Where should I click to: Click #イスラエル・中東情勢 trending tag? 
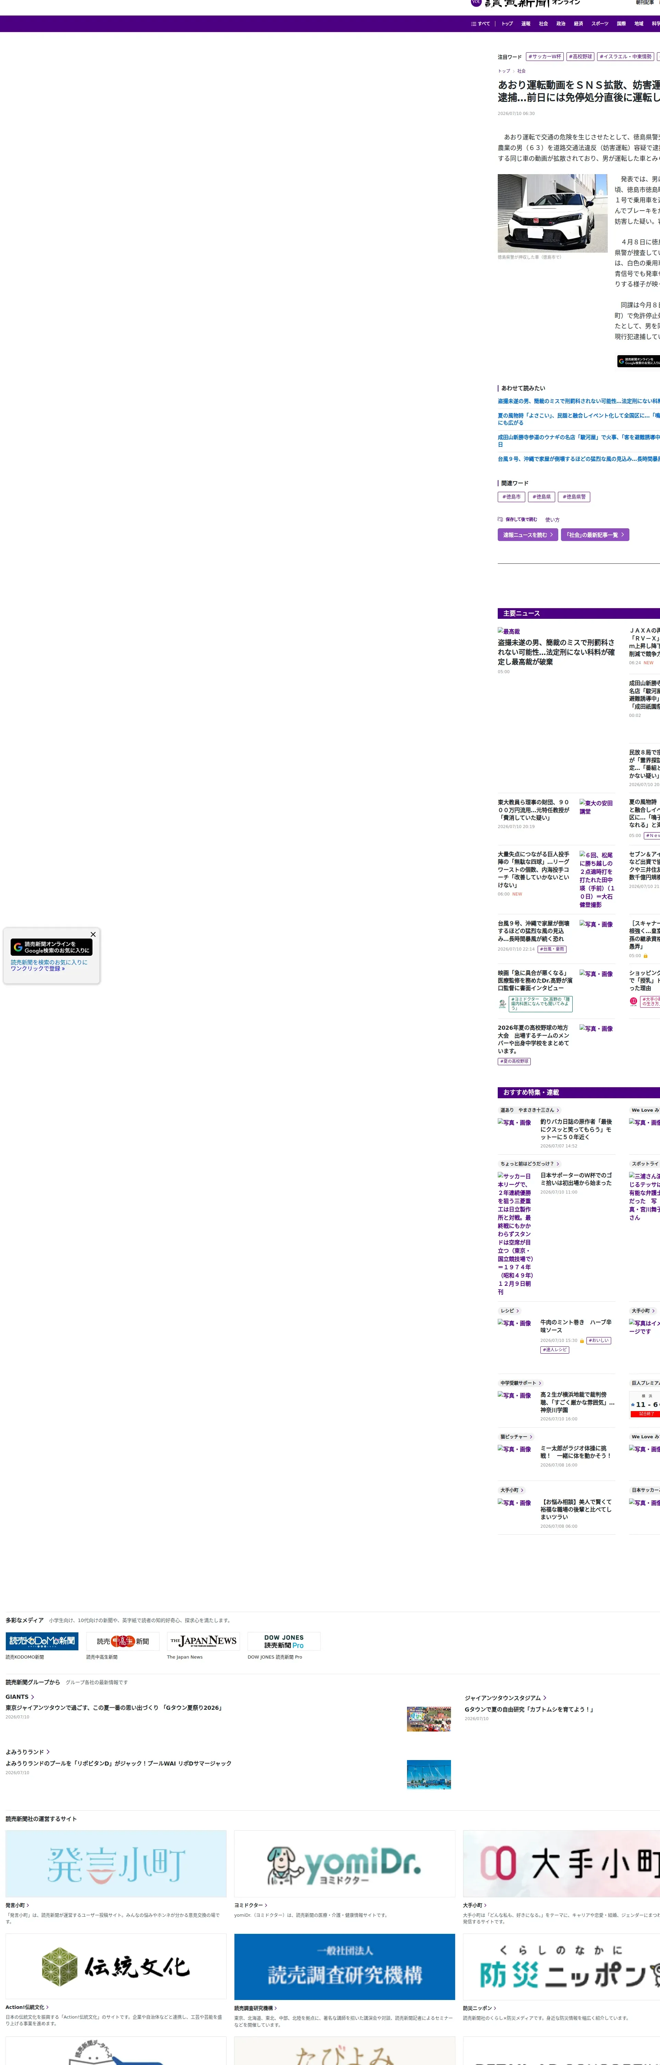point(626,57)
